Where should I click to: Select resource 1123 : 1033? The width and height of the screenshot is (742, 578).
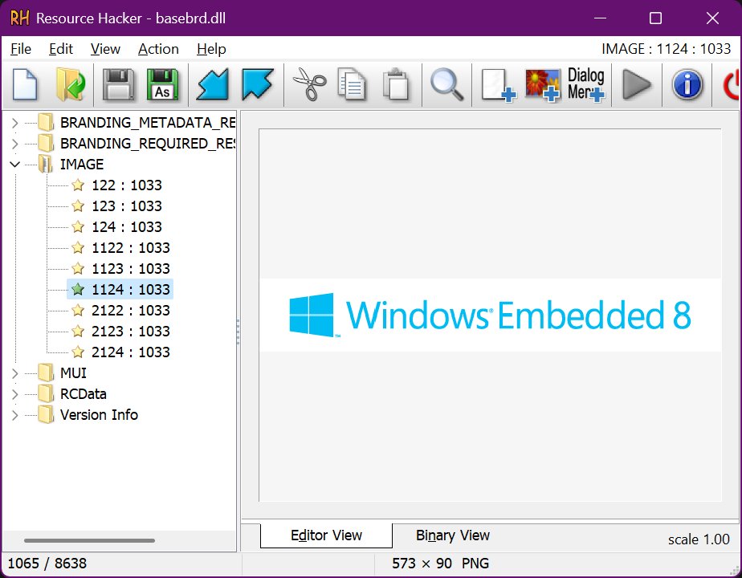coord(131,269)
